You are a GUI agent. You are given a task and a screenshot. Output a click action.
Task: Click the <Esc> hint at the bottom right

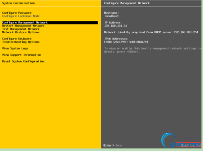pyautogui.click(x=189, y=145)
